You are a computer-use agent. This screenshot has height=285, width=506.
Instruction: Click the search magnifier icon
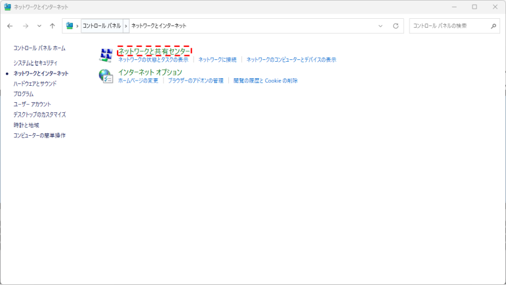pos(494,26)
